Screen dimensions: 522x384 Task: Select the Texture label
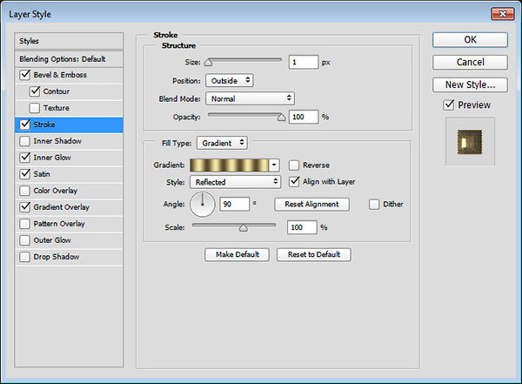(57, 108)
